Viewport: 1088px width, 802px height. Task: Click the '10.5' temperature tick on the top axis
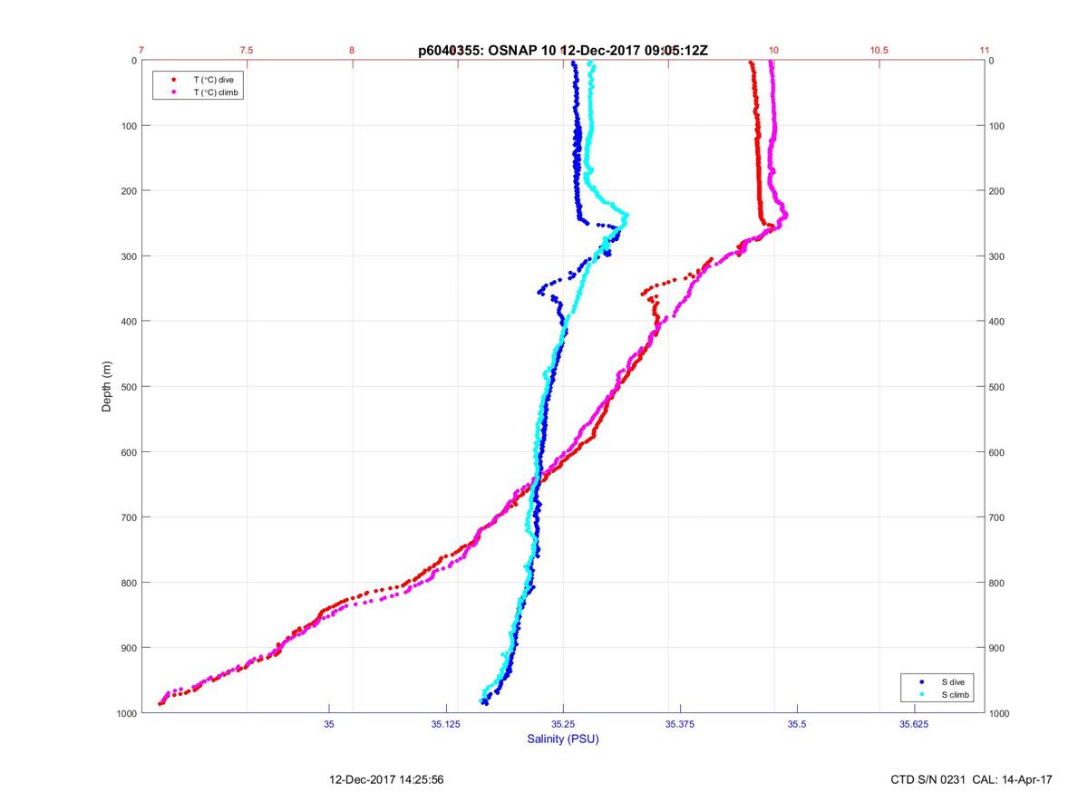[x=879, y=50]
